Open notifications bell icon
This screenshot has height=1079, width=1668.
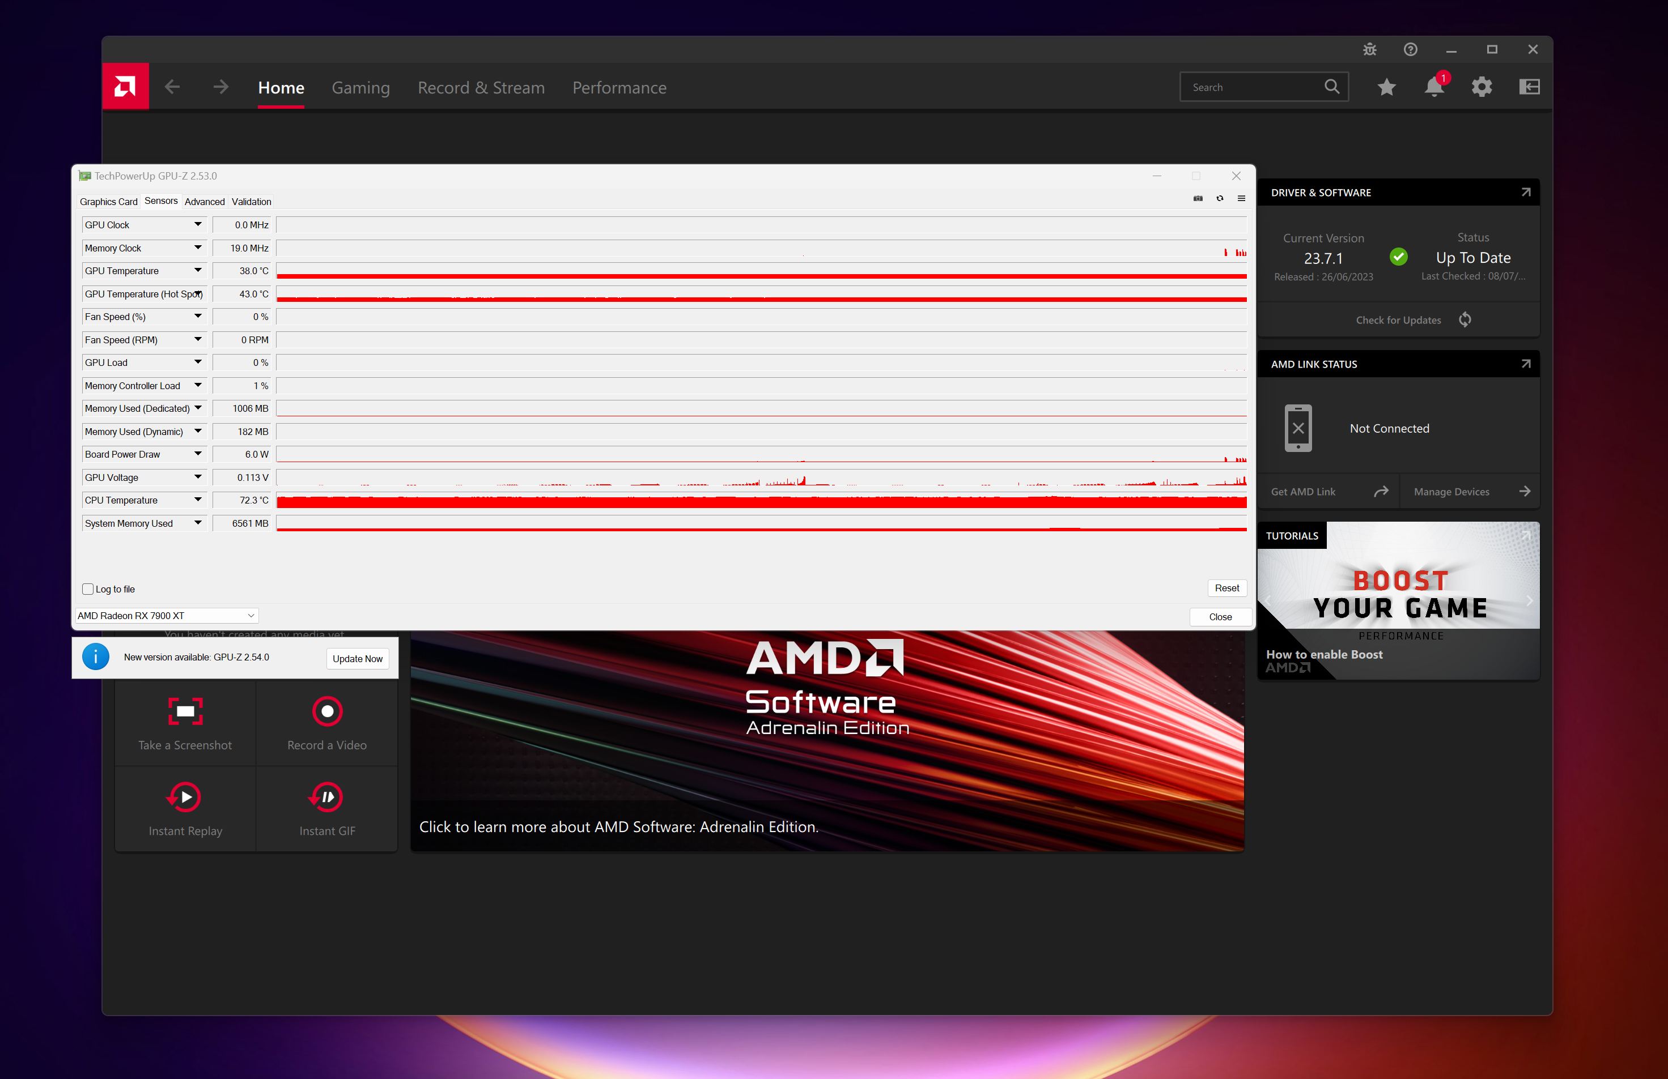pos(1434,87)
